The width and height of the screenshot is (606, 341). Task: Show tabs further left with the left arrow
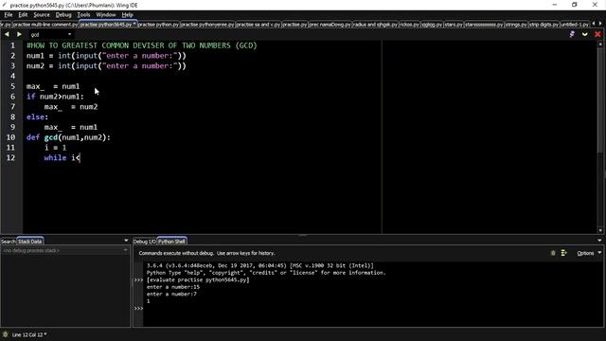[x=594, y=24]
